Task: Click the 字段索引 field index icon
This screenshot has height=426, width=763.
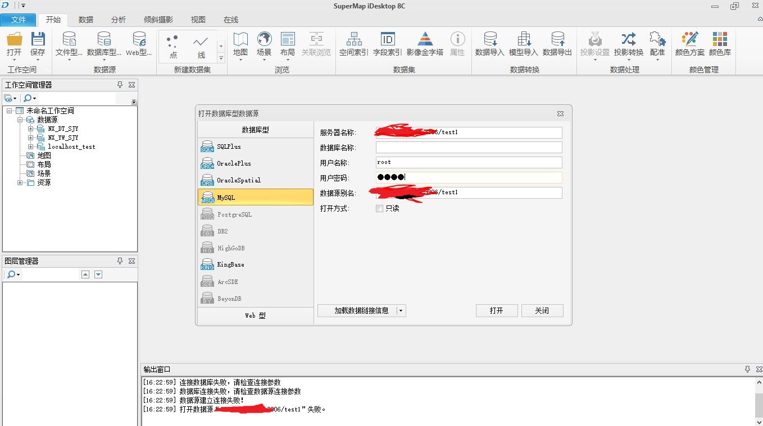Action: (388, 39)
